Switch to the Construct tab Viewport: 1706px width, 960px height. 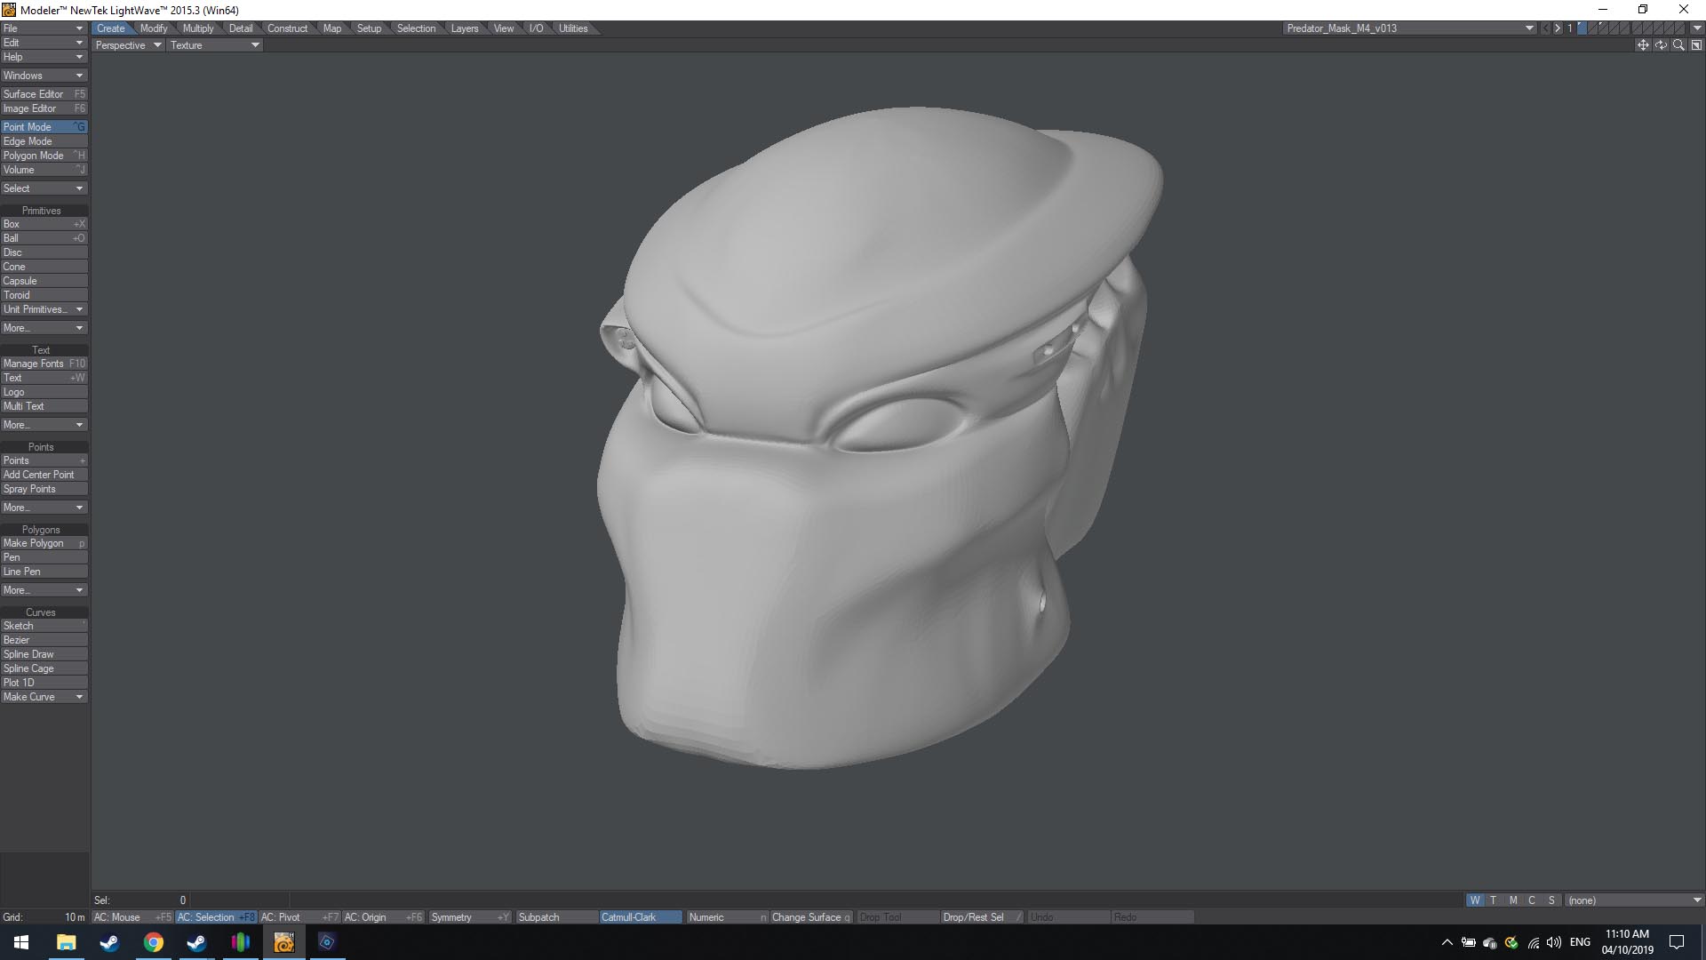287,28
